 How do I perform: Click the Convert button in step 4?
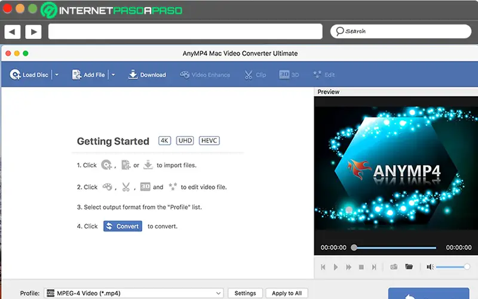pyautogui.click(x=122, y=226)
